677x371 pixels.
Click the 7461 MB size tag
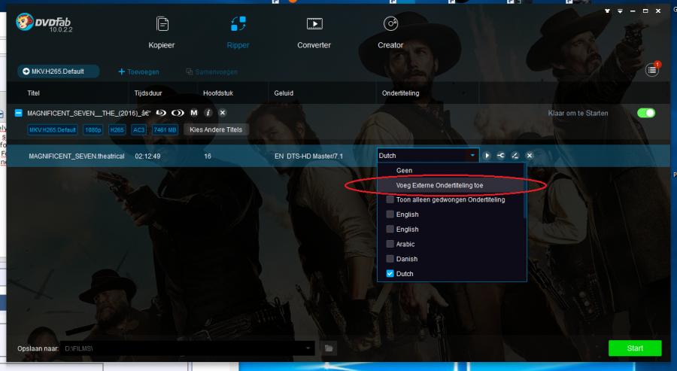[165, 129]
